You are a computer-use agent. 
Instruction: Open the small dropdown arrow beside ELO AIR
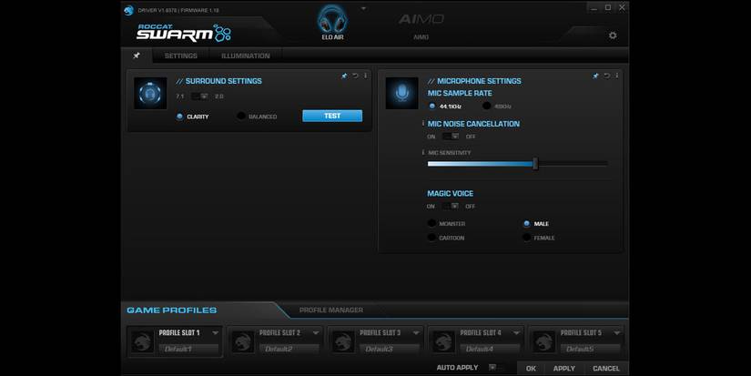(363, 8)
